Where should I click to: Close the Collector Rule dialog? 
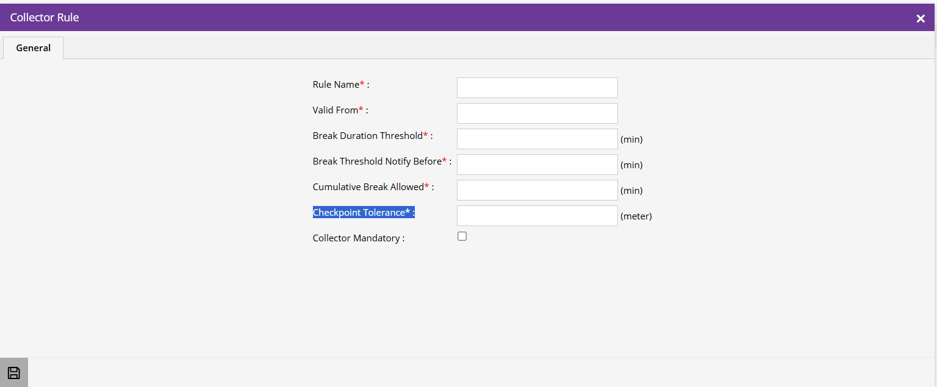pyautogui.click(x=921, y=18)
